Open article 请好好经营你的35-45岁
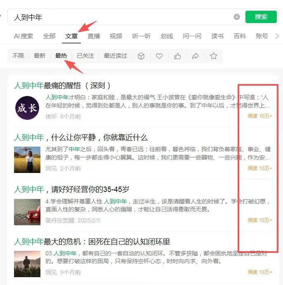283x285 pixels. (x=71, y=189)
